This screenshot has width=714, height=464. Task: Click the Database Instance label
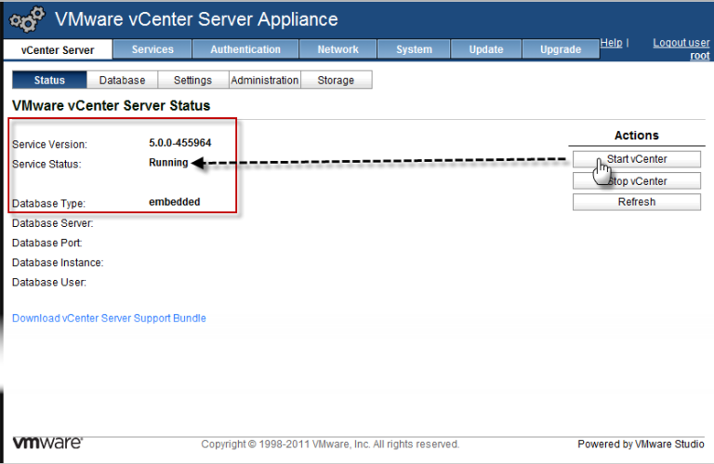point(58,262)
